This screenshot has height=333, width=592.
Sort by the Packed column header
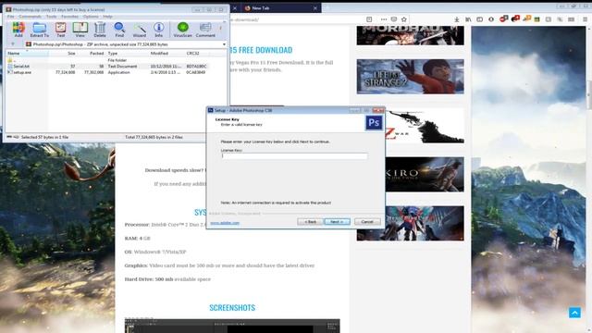tap(91, 54)
